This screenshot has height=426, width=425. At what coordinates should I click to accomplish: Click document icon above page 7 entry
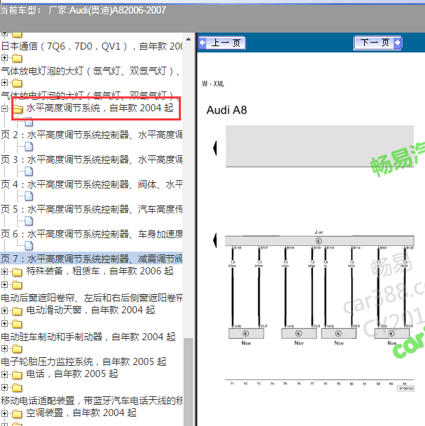pos(29,246)
